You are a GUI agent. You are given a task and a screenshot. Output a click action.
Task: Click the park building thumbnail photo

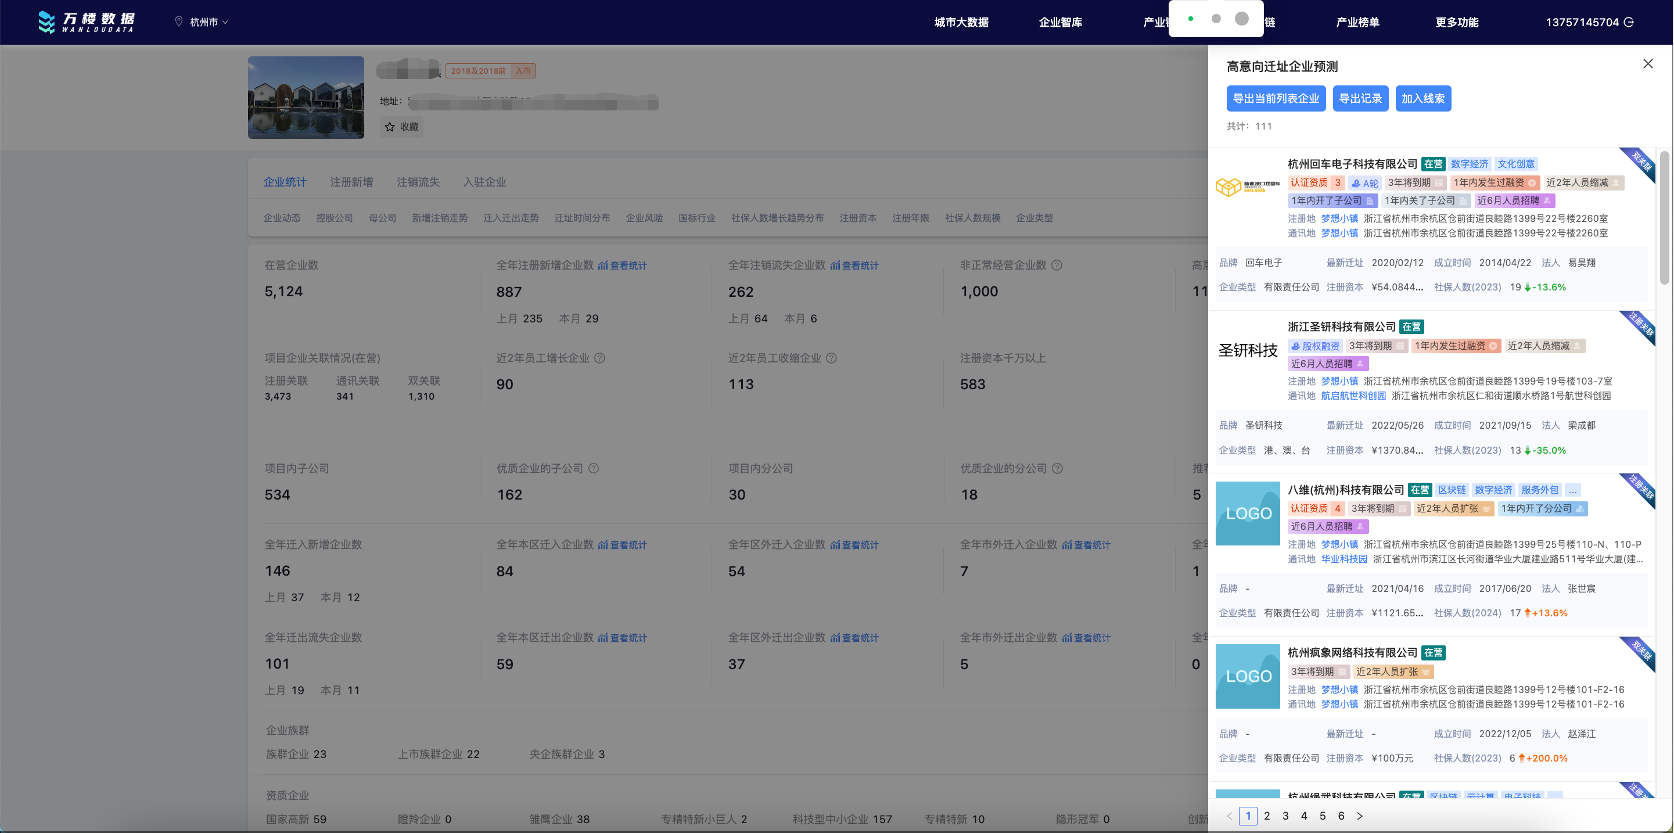pos(306,98)
